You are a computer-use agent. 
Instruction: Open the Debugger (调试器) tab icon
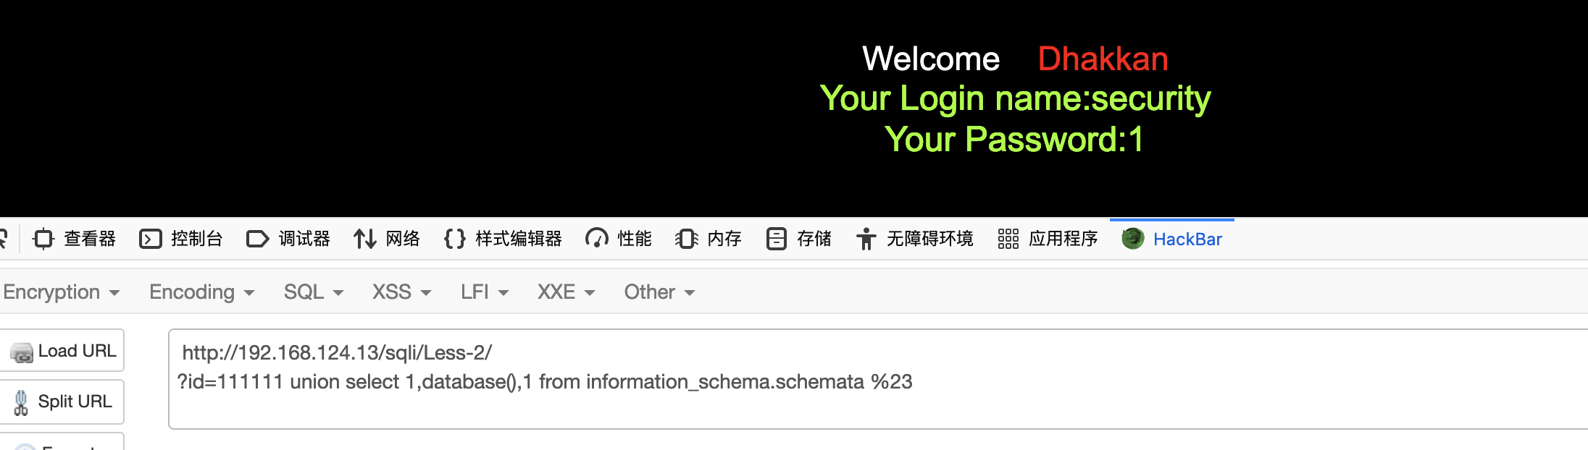click(x=257, y=239)
